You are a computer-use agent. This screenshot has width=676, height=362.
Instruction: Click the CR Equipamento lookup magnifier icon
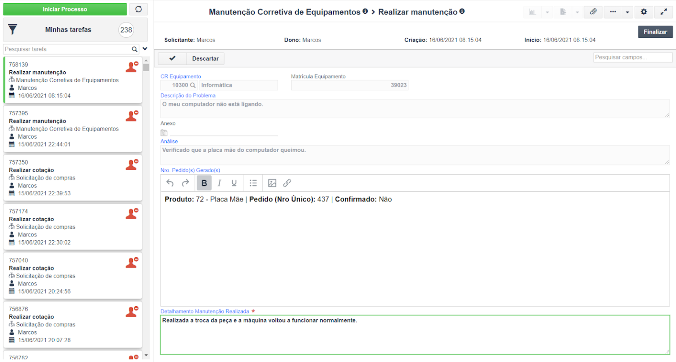(x=193, y=85)
